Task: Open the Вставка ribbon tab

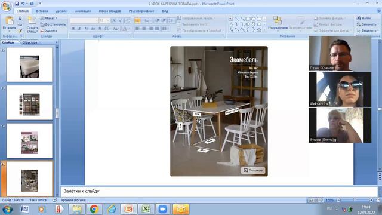Action: click(x=42, y=11)
